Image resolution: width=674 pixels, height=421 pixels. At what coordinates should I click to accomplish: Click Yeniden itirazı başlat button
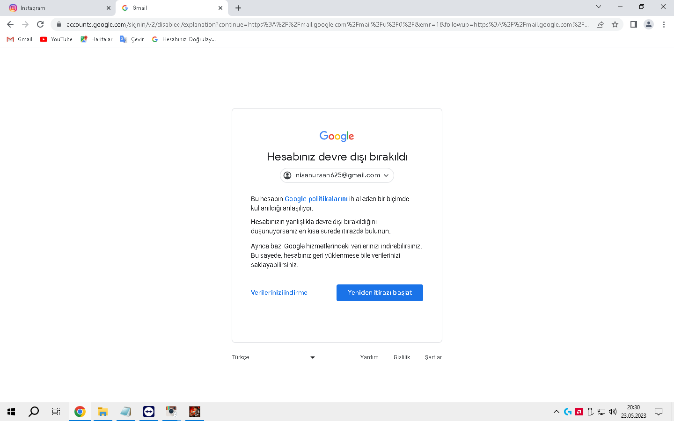pos(380,293)
